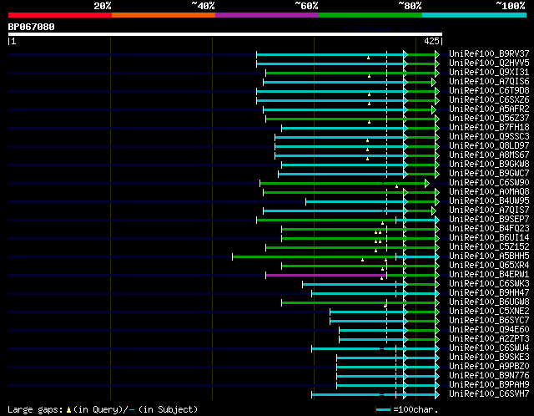Go to the UniRef100_C6SWU4 label
Screen dimensions: 534x416
click(489, 348)
